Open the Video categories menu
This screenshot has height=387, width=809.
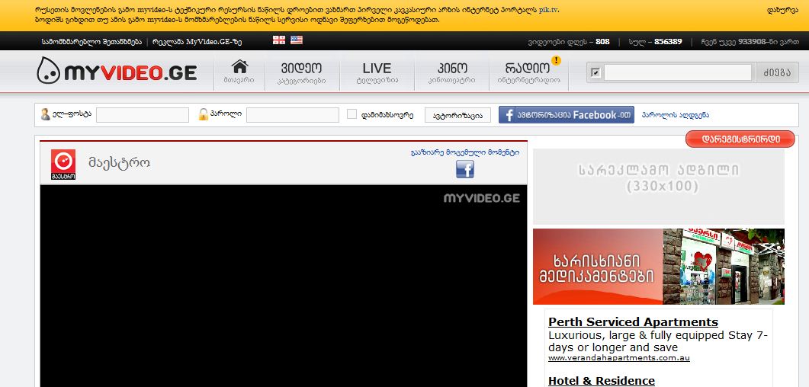tap(302, 72)
